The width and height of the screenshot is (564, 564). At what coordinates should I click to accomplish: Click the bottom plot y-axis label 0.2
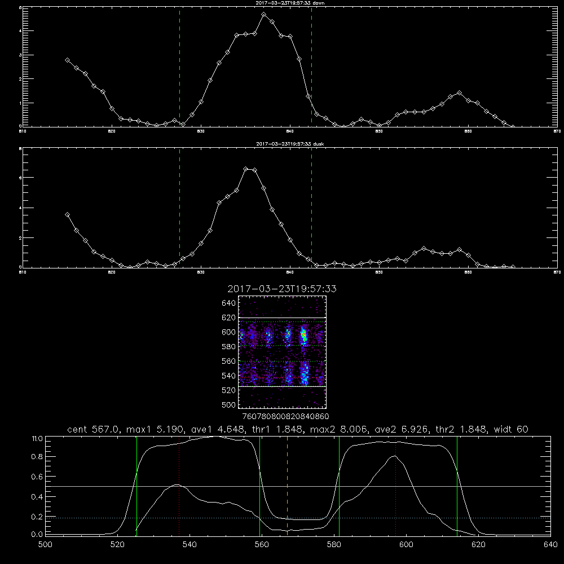tap(37, 517)
